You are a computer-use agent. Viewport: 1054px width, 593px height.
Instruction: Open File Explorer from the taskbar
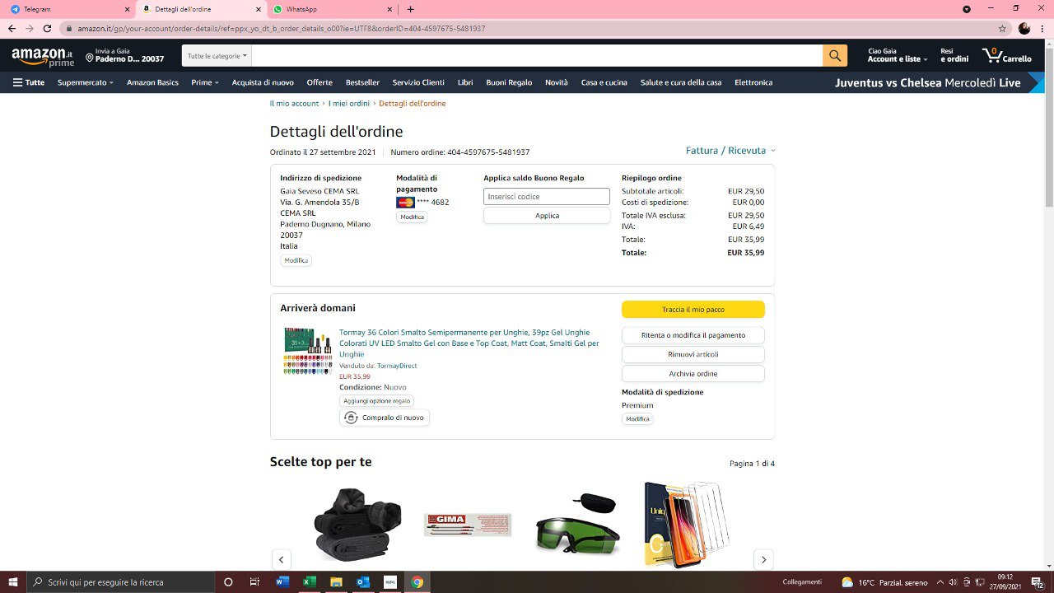(x=336, y=582)
